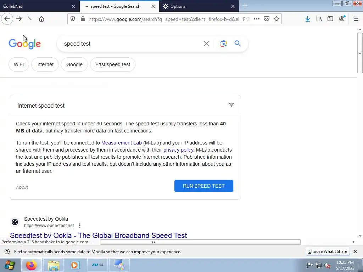Click Choose What I Share button
The width and height of the screenshot is (363, 272).
328,251
